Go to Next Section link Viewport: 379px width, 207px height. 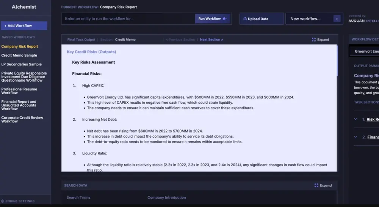pos(211,40)
